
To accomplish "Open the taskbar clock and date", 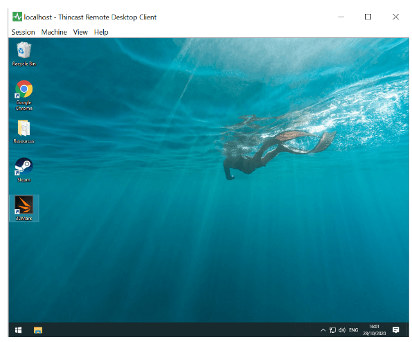I will [375, 330].
